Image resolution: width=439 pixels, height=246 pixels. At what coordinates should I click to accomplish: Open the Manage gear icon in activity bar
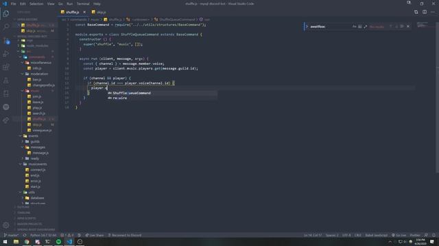6,225
